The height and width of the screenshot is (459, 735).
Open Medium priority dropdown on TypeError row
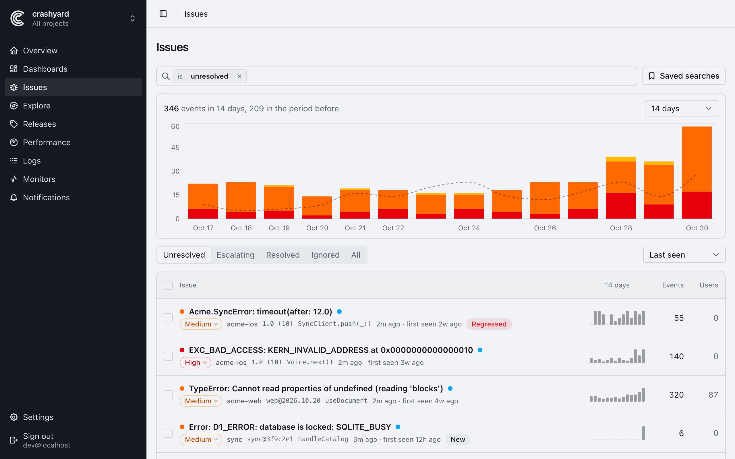pyautogui.click(x=201, y=401)
